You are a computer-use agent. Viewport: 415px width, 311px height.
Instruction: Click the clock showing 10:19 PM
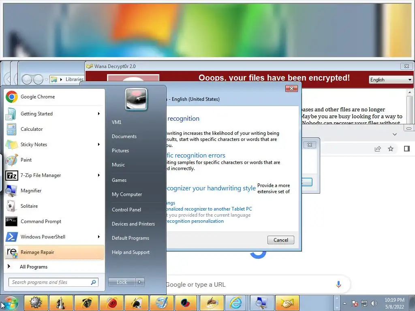(x=394, y=303)
